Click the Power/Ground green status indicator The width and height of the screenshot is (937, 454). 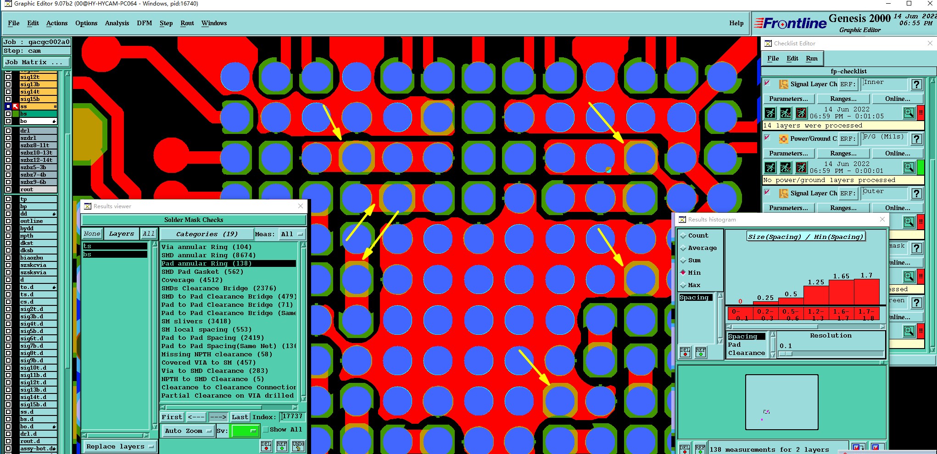[920, 167]
